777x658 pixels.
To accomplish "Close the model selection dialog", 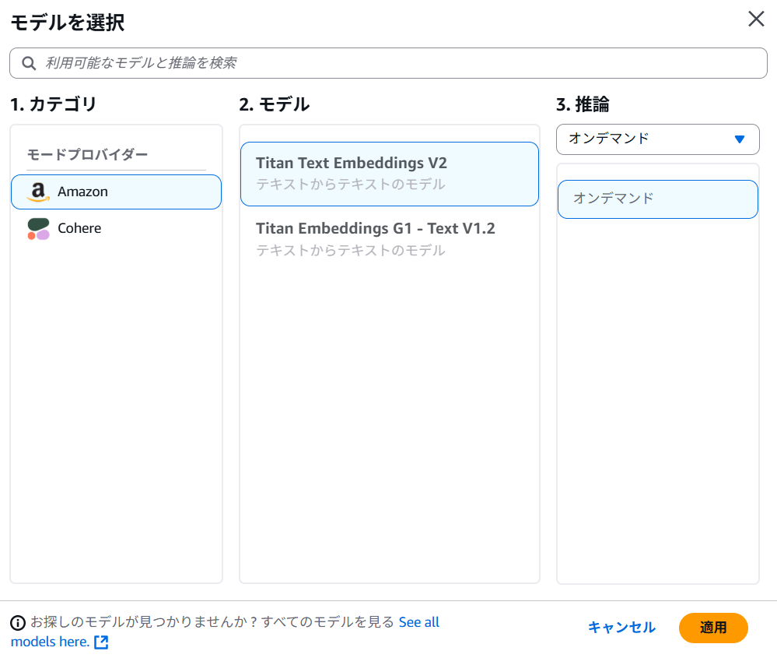I will pyautogui.click(x=756, y=19).
